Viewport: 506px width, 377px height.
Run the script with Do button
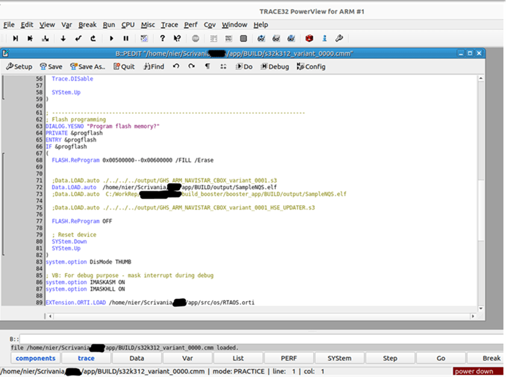[244, 67]
